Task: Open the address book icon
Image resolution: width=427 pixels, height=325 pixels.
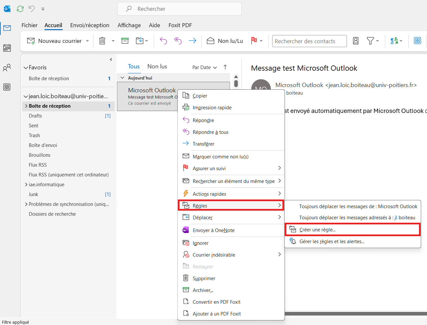Action: [x=356, y=41]
